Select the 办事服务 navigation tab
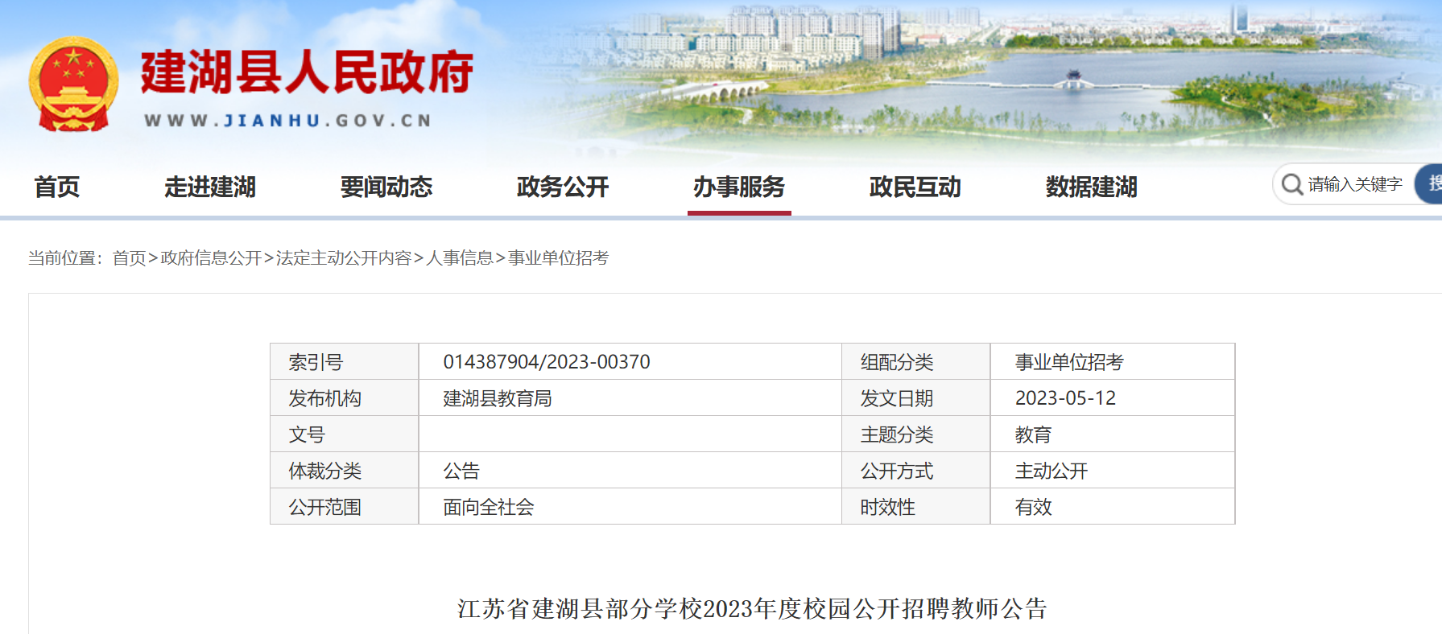 click(739, 187)
